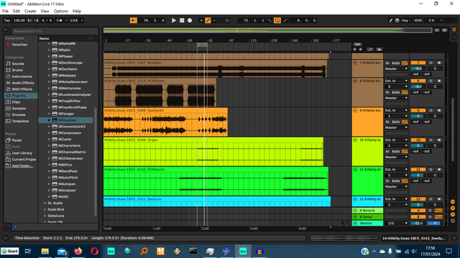Screen dimensions: 460x258
Task: Click the Capture MIDI button
Action: point(221,21)
